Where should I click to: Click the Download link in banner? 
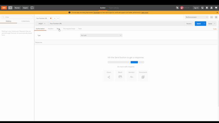[96, 13]
